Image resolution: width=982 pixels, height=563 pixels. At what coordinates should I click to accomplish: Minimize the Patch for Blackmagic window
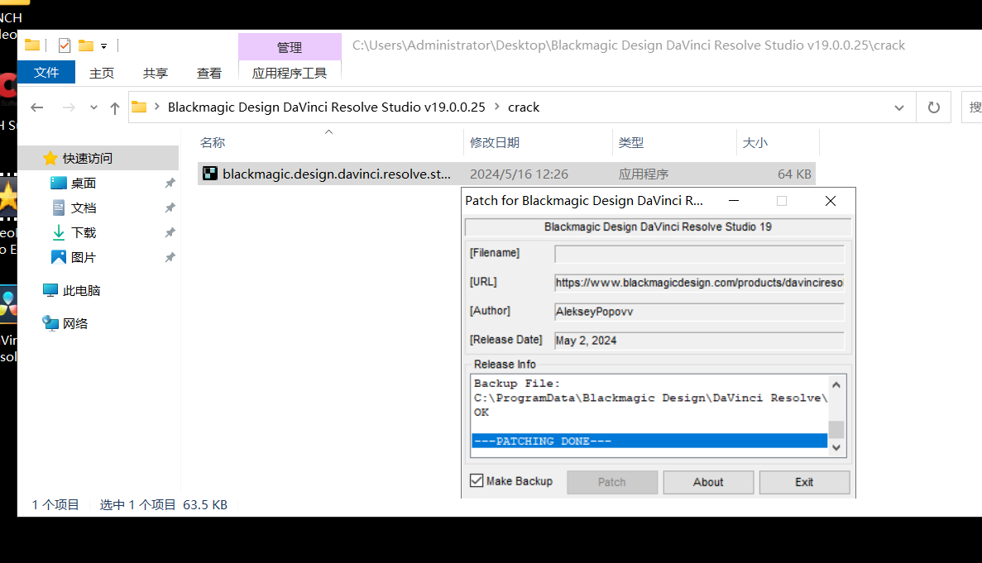734,201
